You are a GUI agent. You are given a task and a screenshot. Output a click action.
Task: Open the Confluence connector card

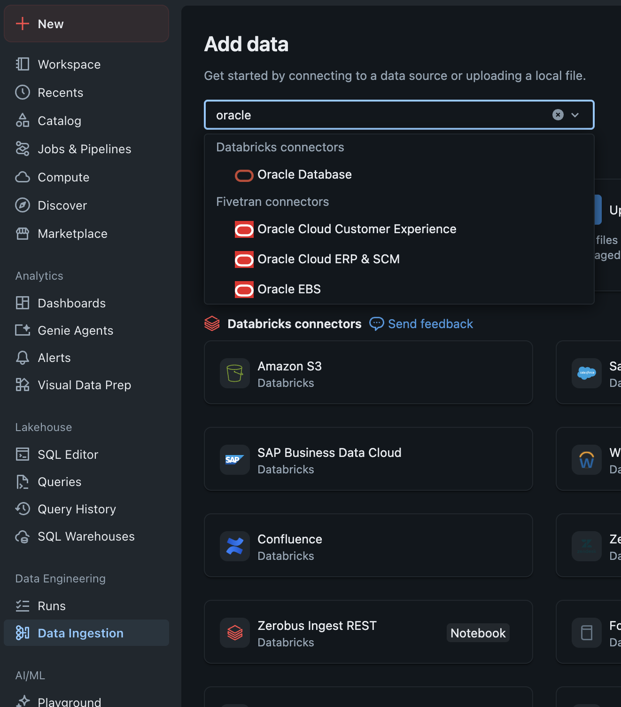[368, 545]
